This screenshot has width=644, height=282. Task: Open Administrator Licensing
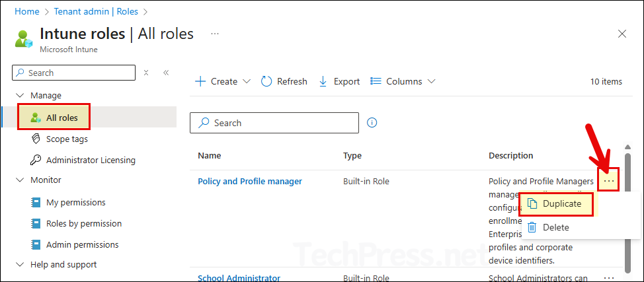91,160
